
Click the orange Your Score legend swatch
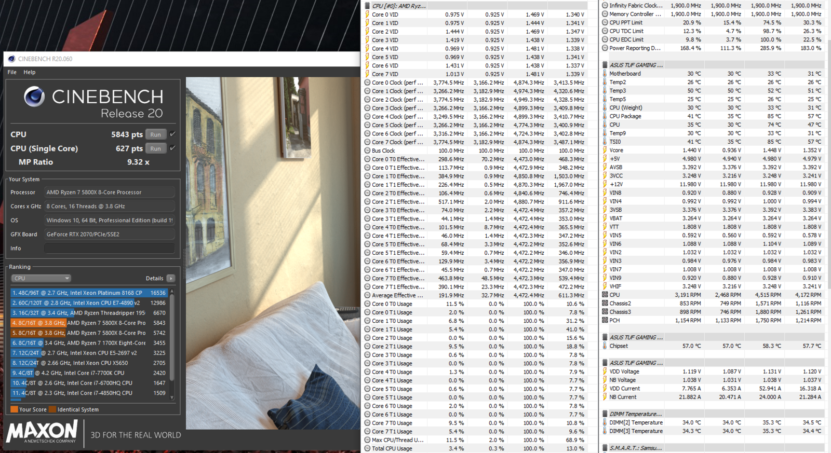[14, 409]
